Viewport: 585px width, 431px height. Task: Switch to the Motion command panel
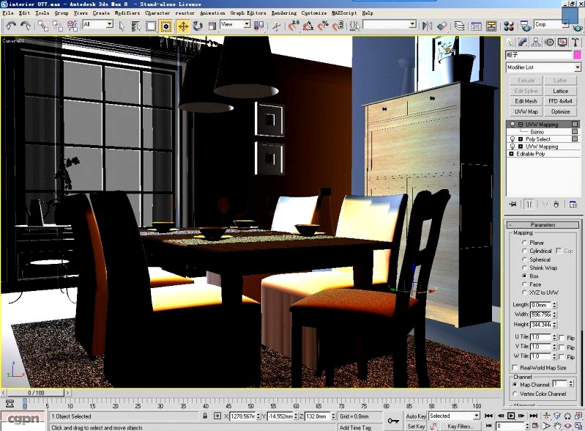(x=549, y=43)
